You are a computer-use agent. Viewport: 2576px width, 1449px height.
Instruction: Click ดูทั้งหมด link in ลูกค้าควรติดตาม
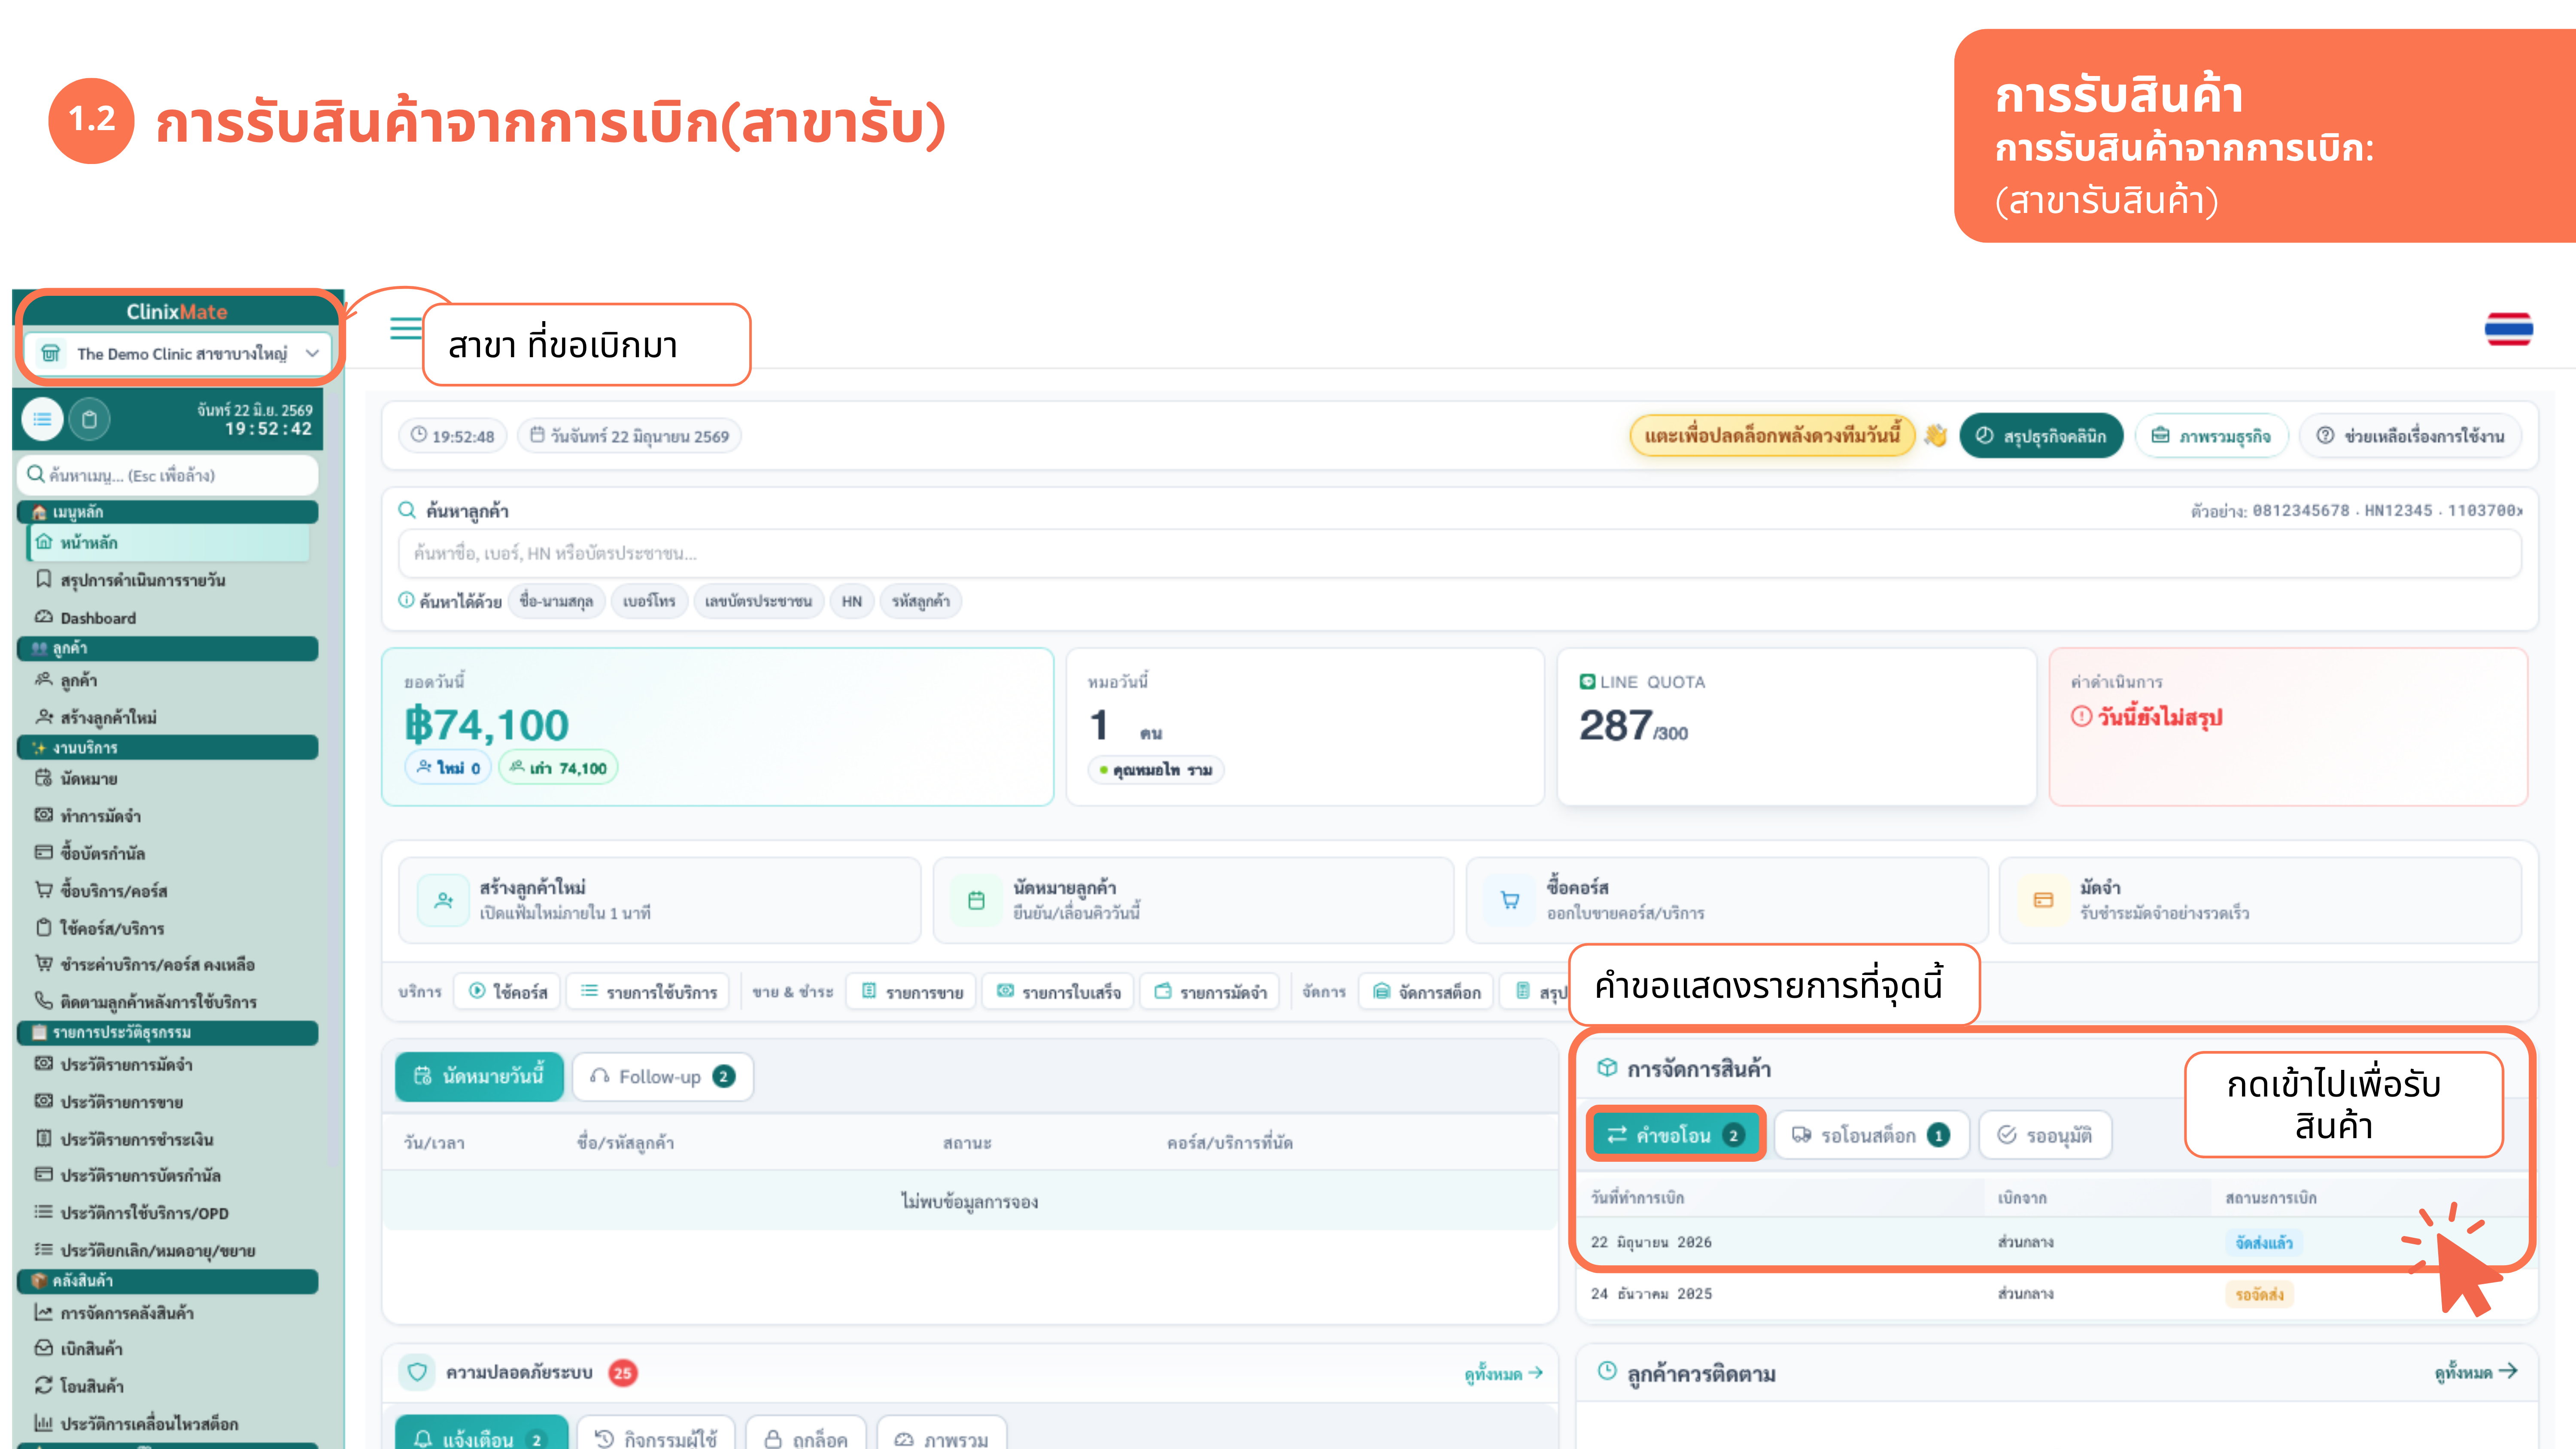pyautogui.click(x=2475, y=1372)
